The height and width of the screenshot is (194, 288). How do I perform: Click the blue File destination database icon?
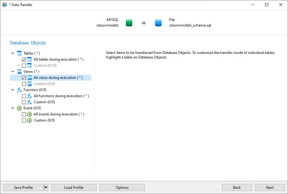[x=158, y=23]
